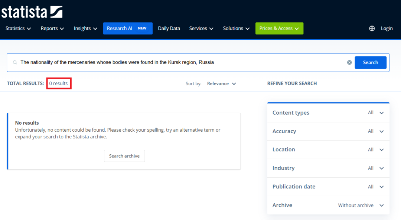Expand the Archive filter
401x220 pixels.
(x=328, y=205)
